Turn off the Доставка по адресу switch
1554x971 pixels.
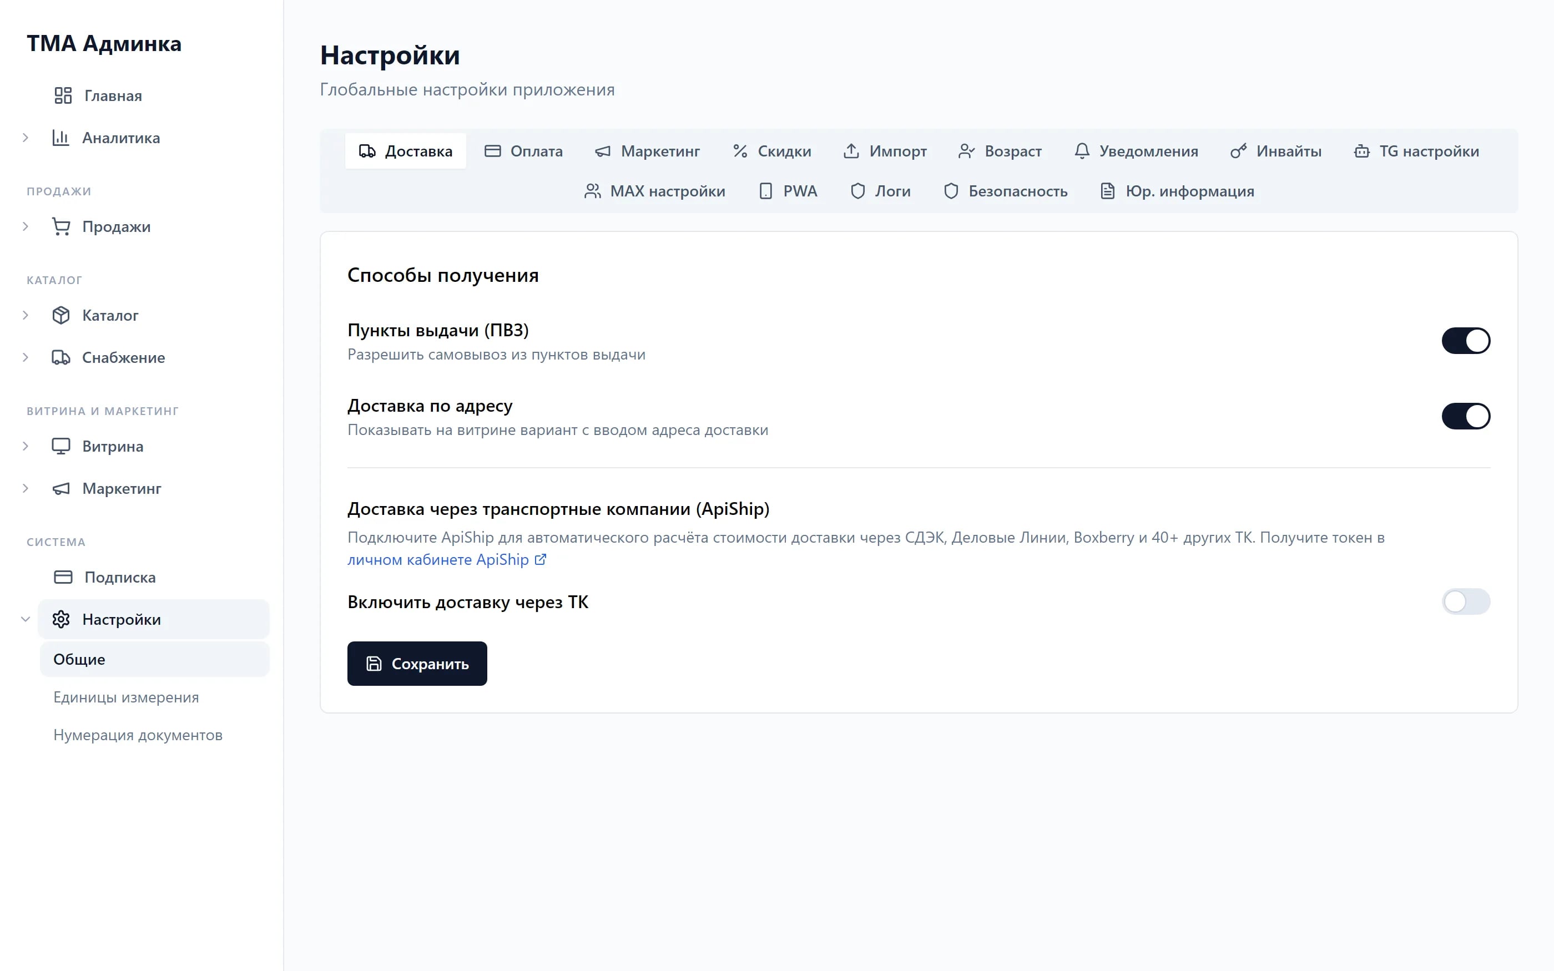coord(1465,416)
